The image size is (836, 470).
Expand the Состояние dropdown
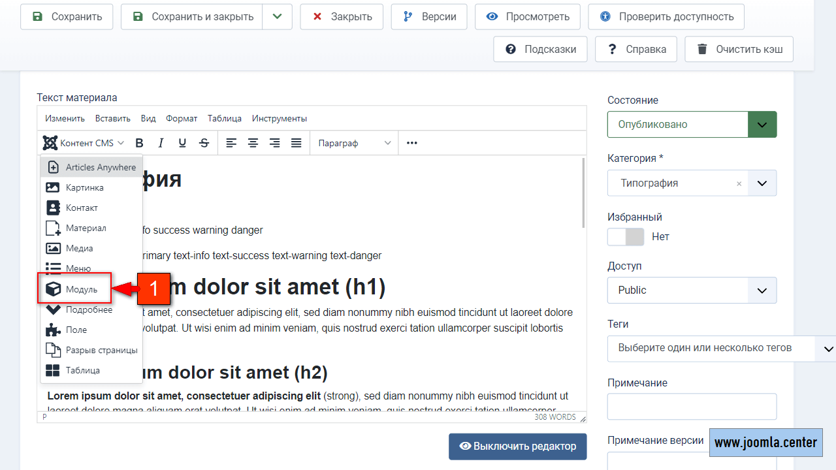762,125
